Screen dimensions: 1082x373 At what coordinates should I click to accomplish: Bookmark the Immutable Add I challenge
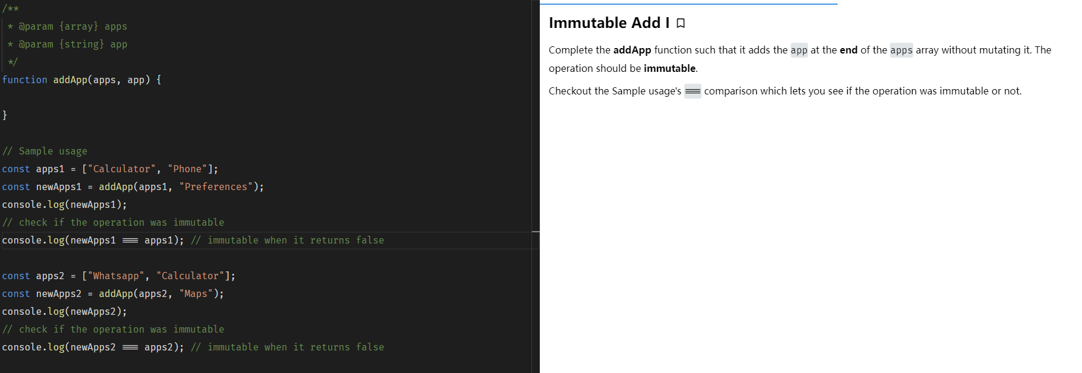click(x=681, y=23)
